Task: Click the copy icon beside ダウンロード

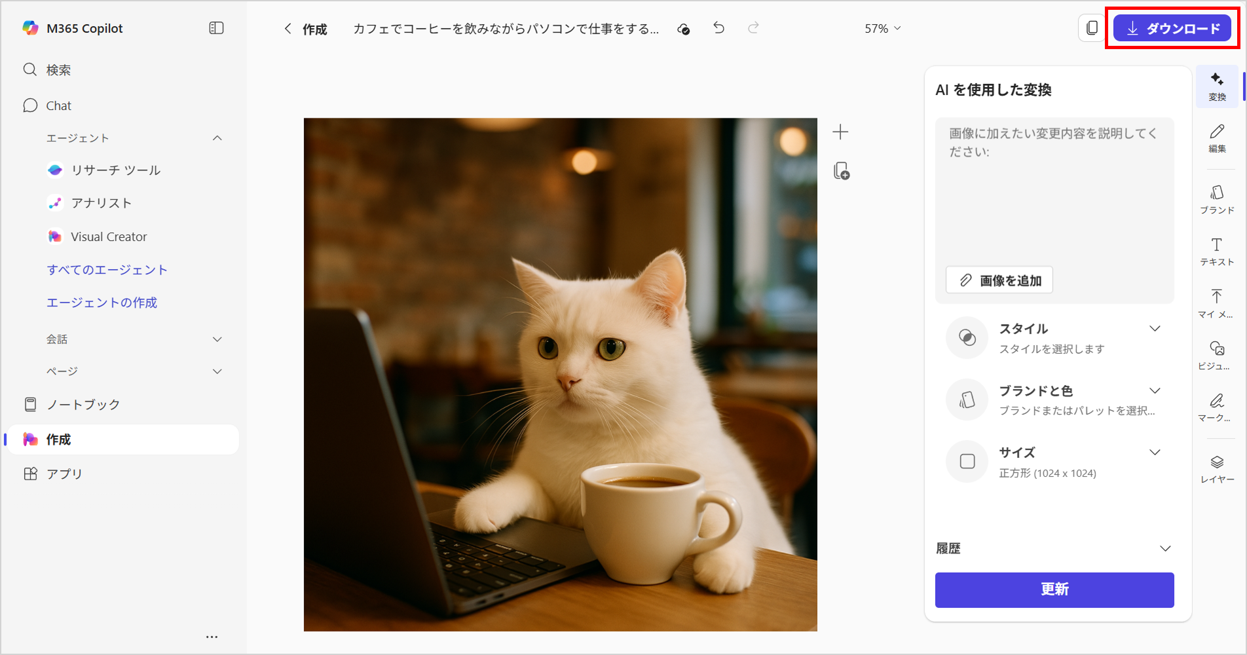Action: click(x=1092, y=28)
